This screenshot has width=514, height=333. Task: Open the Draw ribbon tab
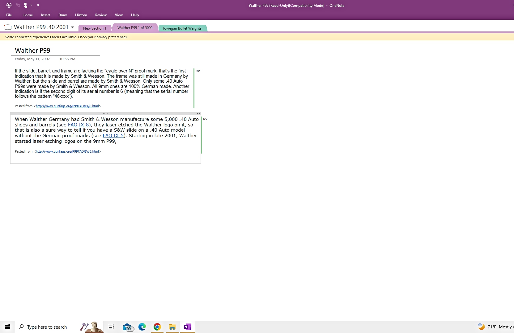[x=62, y=15]
